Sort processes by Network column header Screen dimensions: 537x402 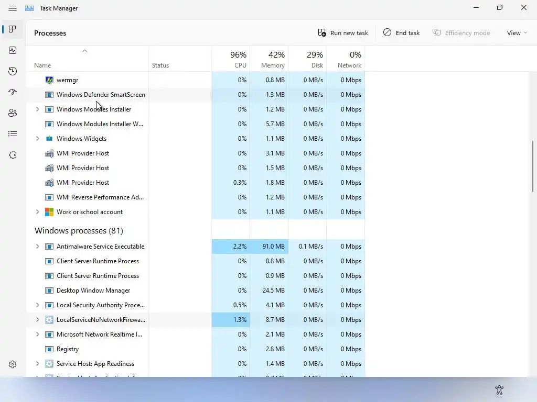coord(346,59)
